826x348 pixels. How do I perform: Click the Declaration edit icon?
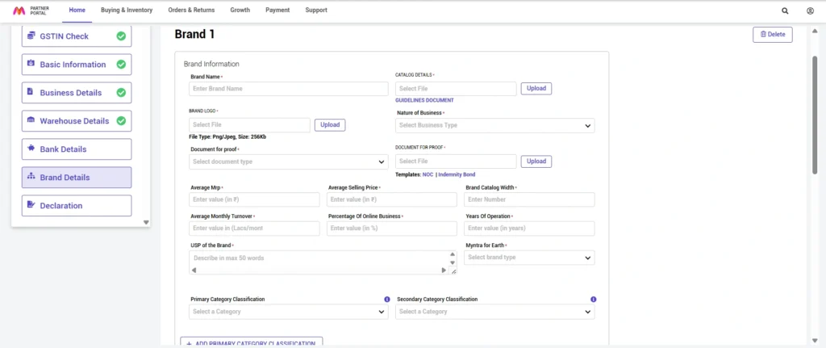[x=31, y=205]
